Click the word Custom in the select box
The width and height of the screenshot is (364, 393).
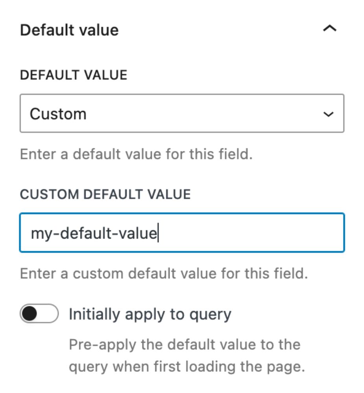tap(58, 114)
